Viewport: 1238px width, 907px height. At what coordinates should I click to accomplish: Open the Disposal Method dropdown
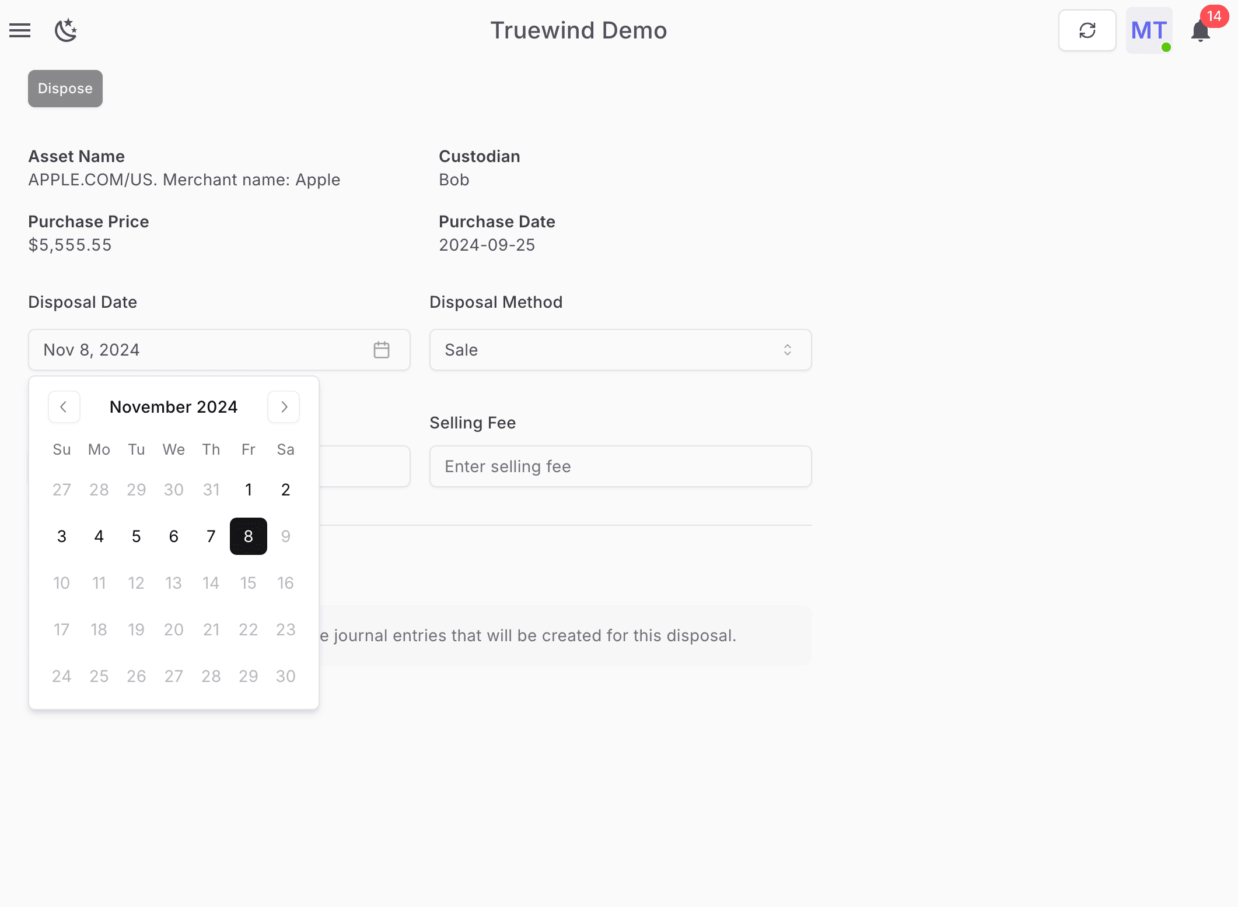[x=620, y=350]
